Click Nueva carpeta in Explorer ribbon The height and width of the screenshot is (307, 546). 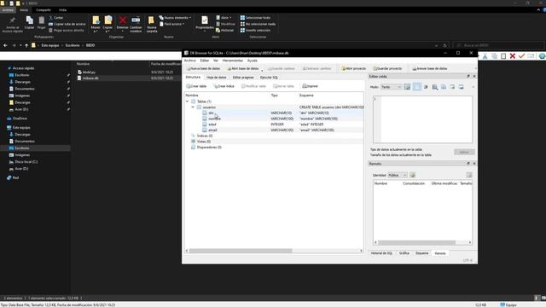152,25
